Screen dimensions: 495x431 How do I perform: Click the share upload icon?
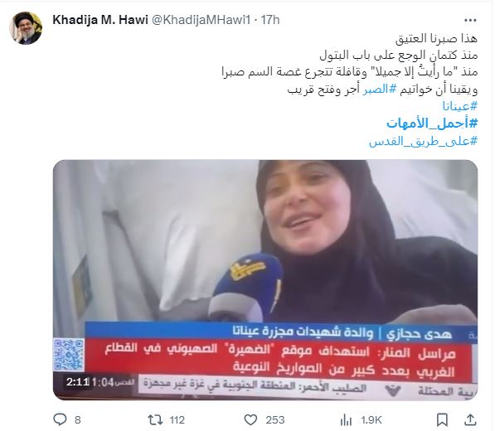(x=470, y=419)
